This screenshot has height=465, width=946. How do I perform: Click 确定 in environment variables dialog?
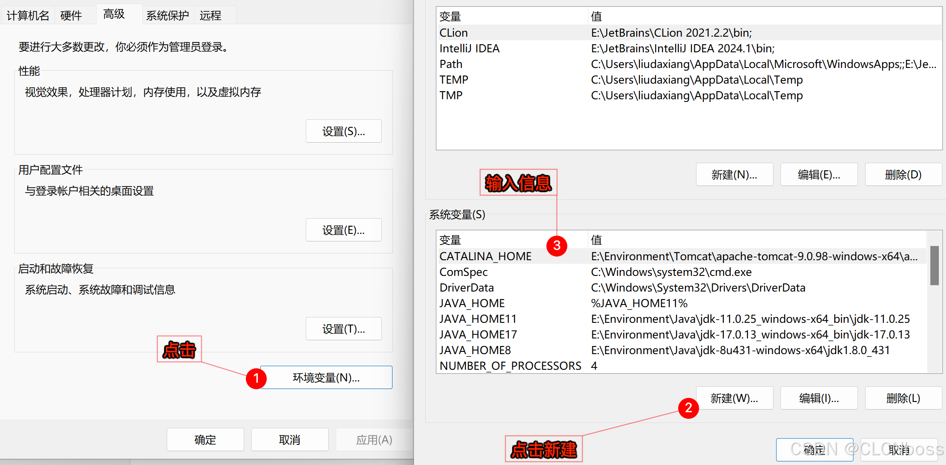coord(815,449)
